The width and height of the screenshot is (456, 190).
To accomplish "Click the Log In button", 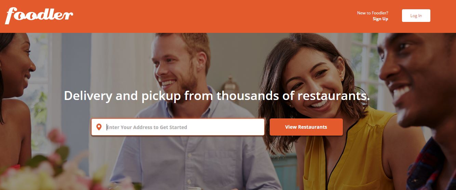I will [x=416, y=16].
